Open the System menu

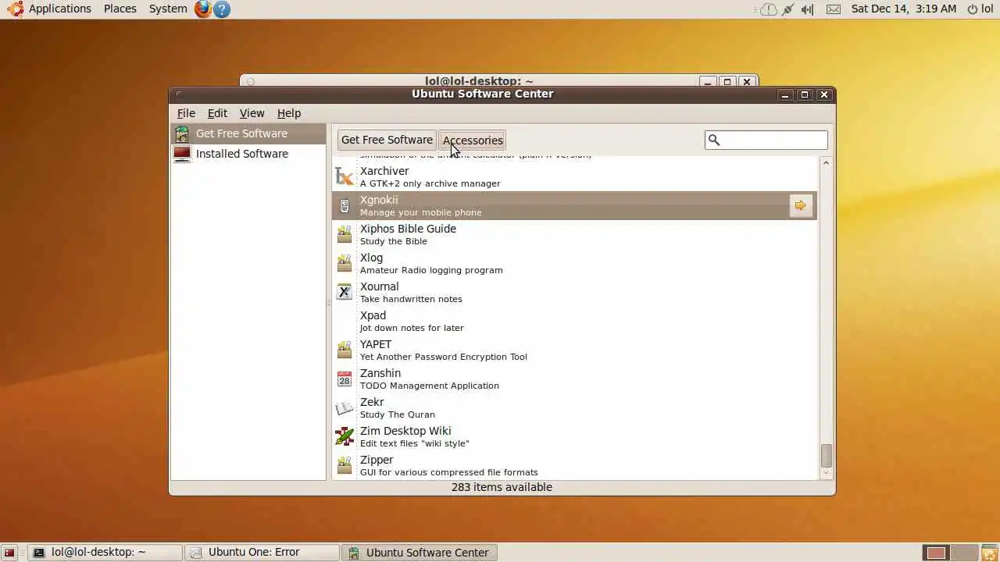click(x=168, y=9)
